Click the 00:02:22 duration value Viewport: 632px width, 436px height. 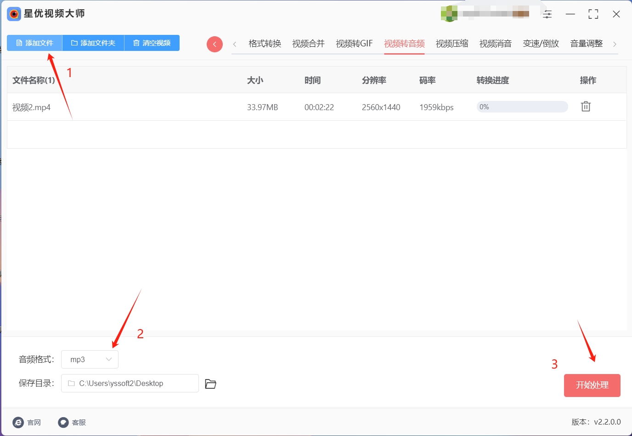click(x=319, y=107)
